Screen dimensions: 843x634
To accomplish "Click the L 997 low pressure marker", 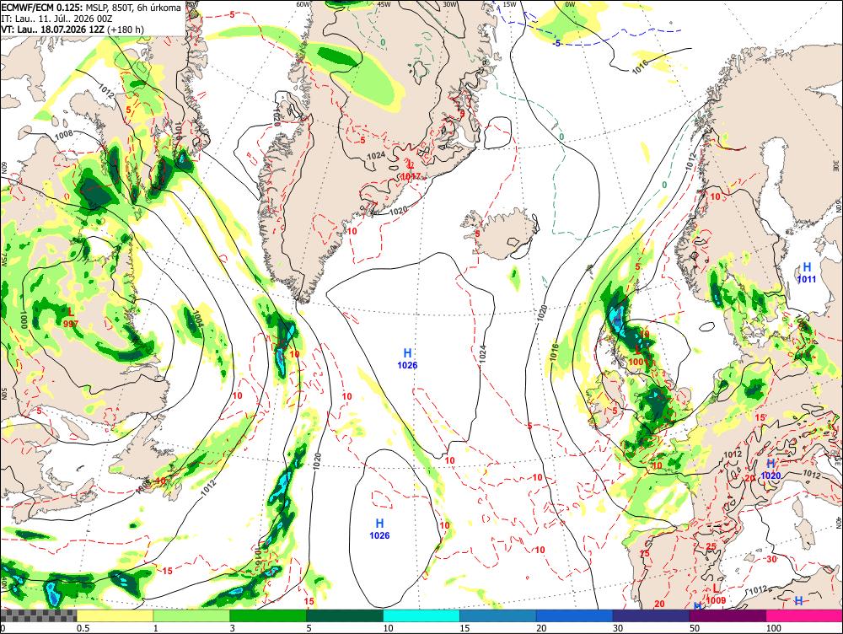I will click(x=71, y=317).
